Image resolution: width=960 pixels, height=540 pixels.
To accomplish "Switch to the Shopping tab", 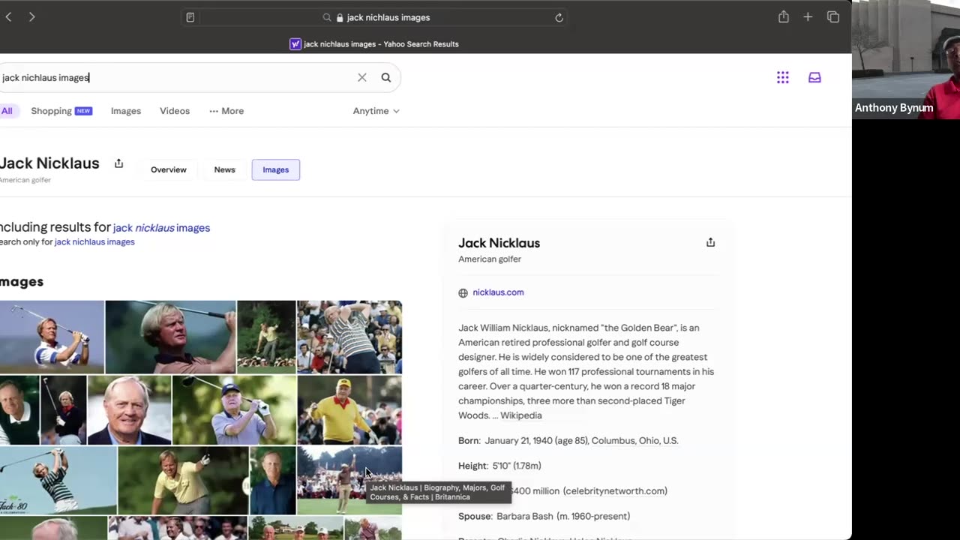I will pyautogui.click(x=61, y=111).
